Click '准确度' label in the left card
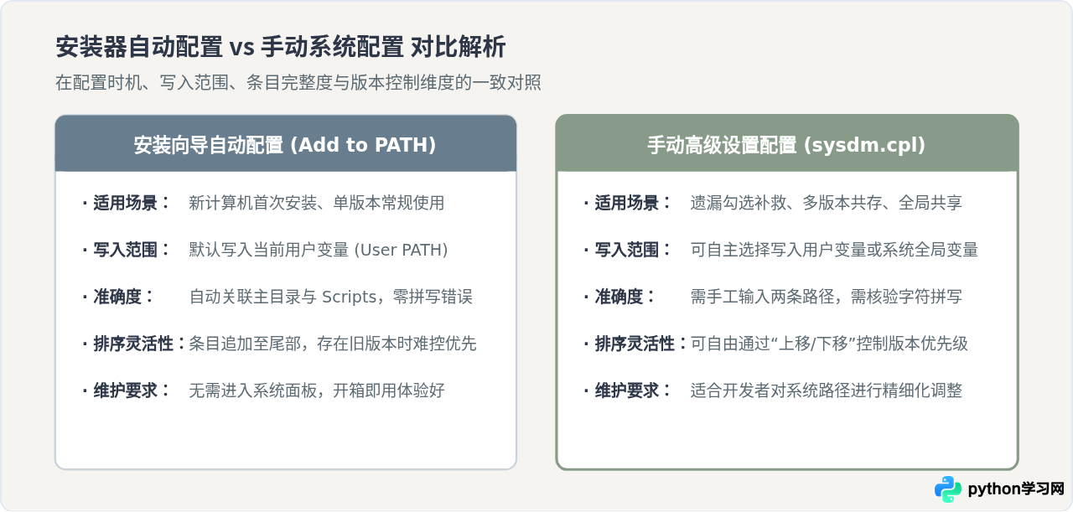The height and width of the screenshot is (512, 1073). click(117, 297)
